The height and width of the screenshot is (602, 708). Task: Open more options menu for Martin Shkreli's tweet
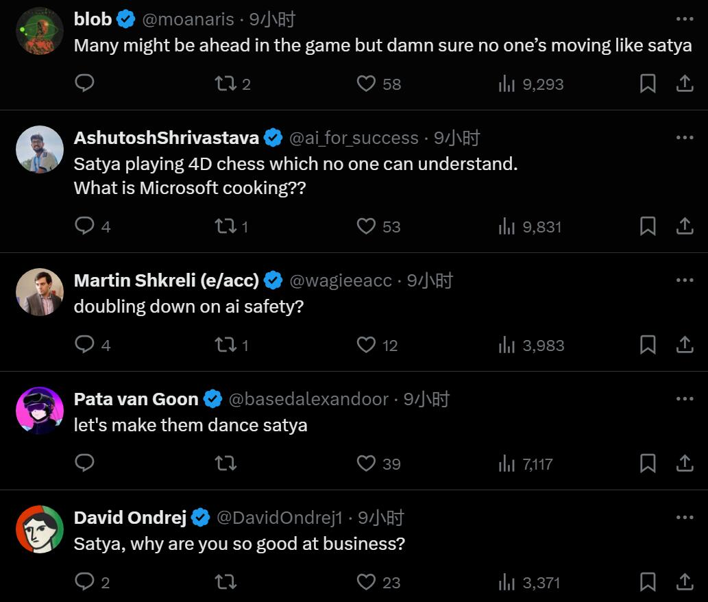tap(685, 280)
